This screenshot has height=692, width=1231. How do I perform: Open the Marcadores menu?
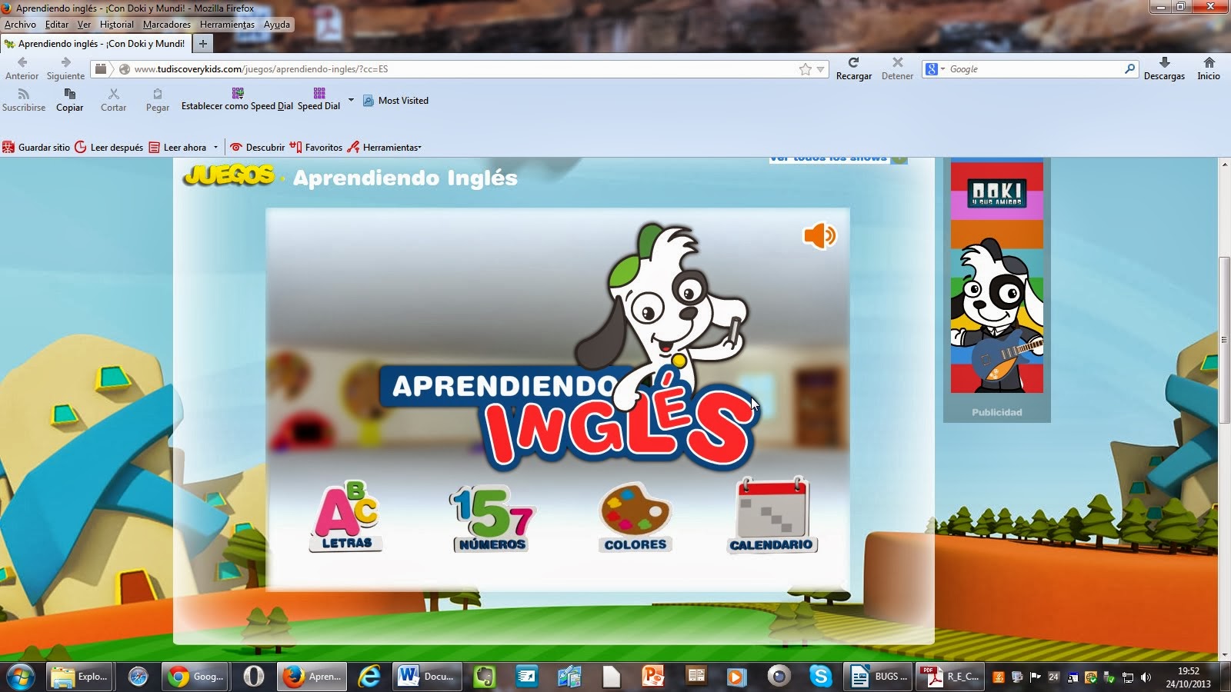[167, 25]
